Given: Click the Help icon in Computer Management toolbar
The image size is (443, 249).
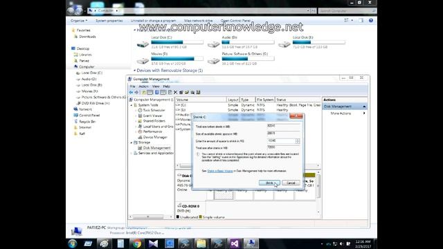Looking at the screenshot, I should [157, 92].
